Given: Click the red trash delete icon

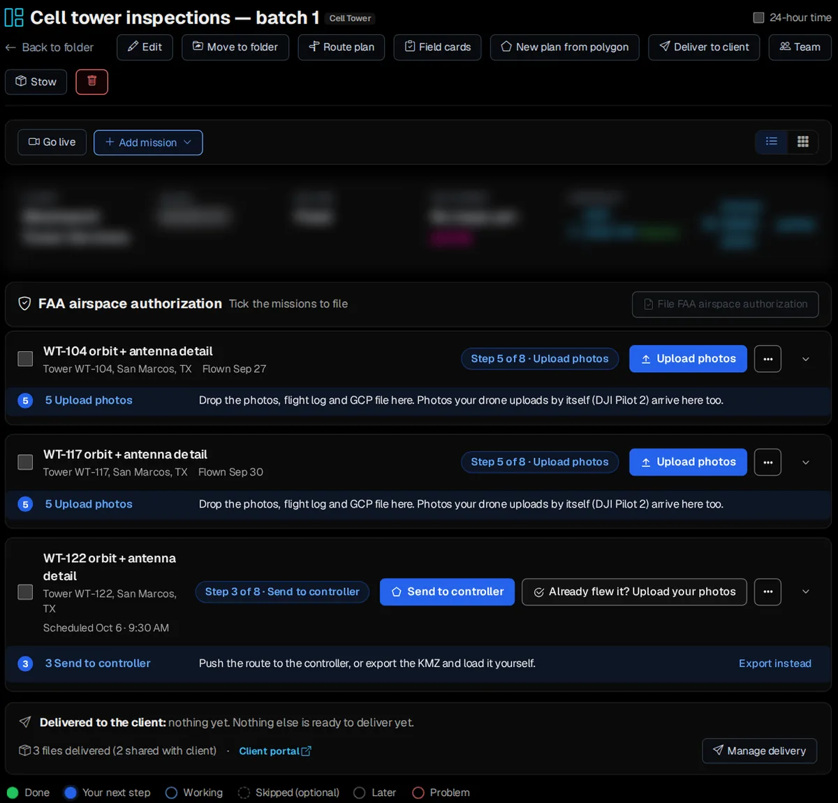Looking at the screenshot, I should 91,82.
